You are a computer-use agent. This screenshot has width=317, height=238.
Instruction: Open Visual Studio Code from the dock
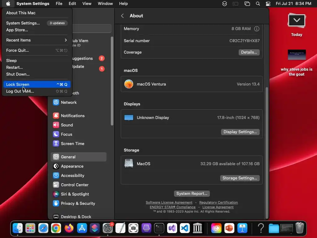tap(185, 228)
